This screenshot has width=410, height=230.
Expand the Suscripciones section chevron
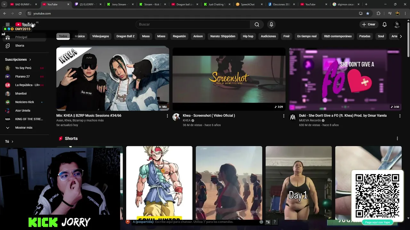click(x=30, y=60)
